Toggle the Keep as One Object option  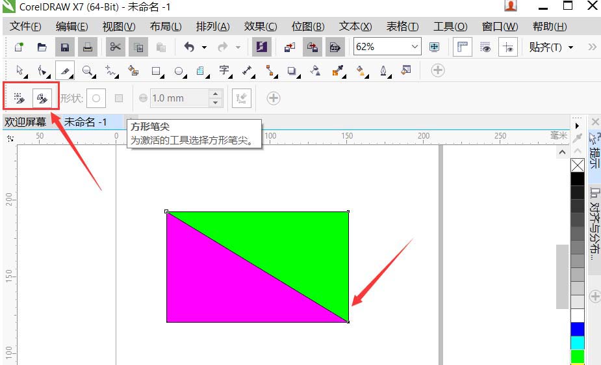[x=19, y=99]
